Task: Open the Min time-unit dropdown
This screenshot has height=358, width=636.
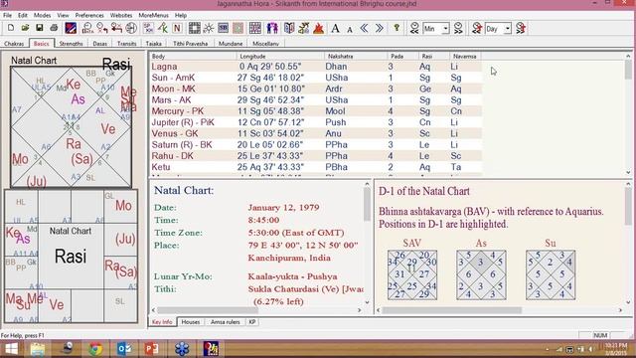Action: click(445, 29)
